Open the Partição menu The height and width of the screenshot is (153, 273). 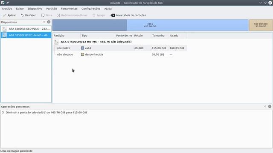point(52,8)
